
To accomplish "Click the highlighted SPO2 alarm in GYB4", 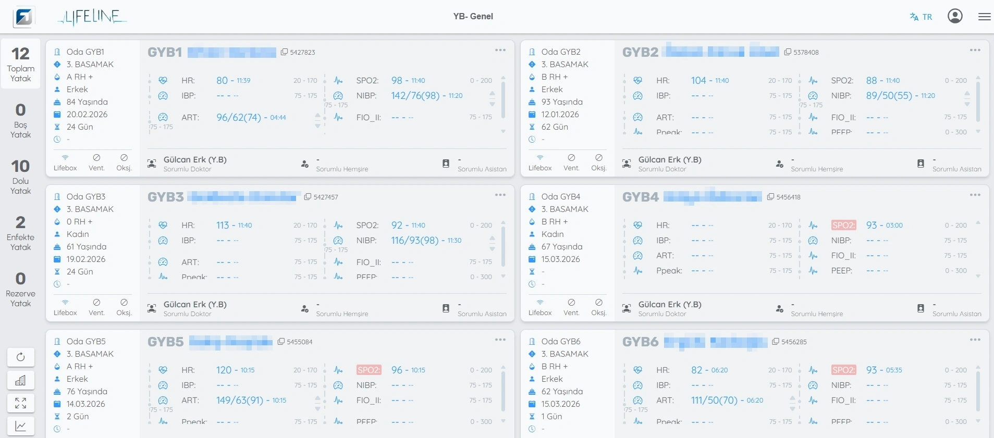I will (843, 225).
